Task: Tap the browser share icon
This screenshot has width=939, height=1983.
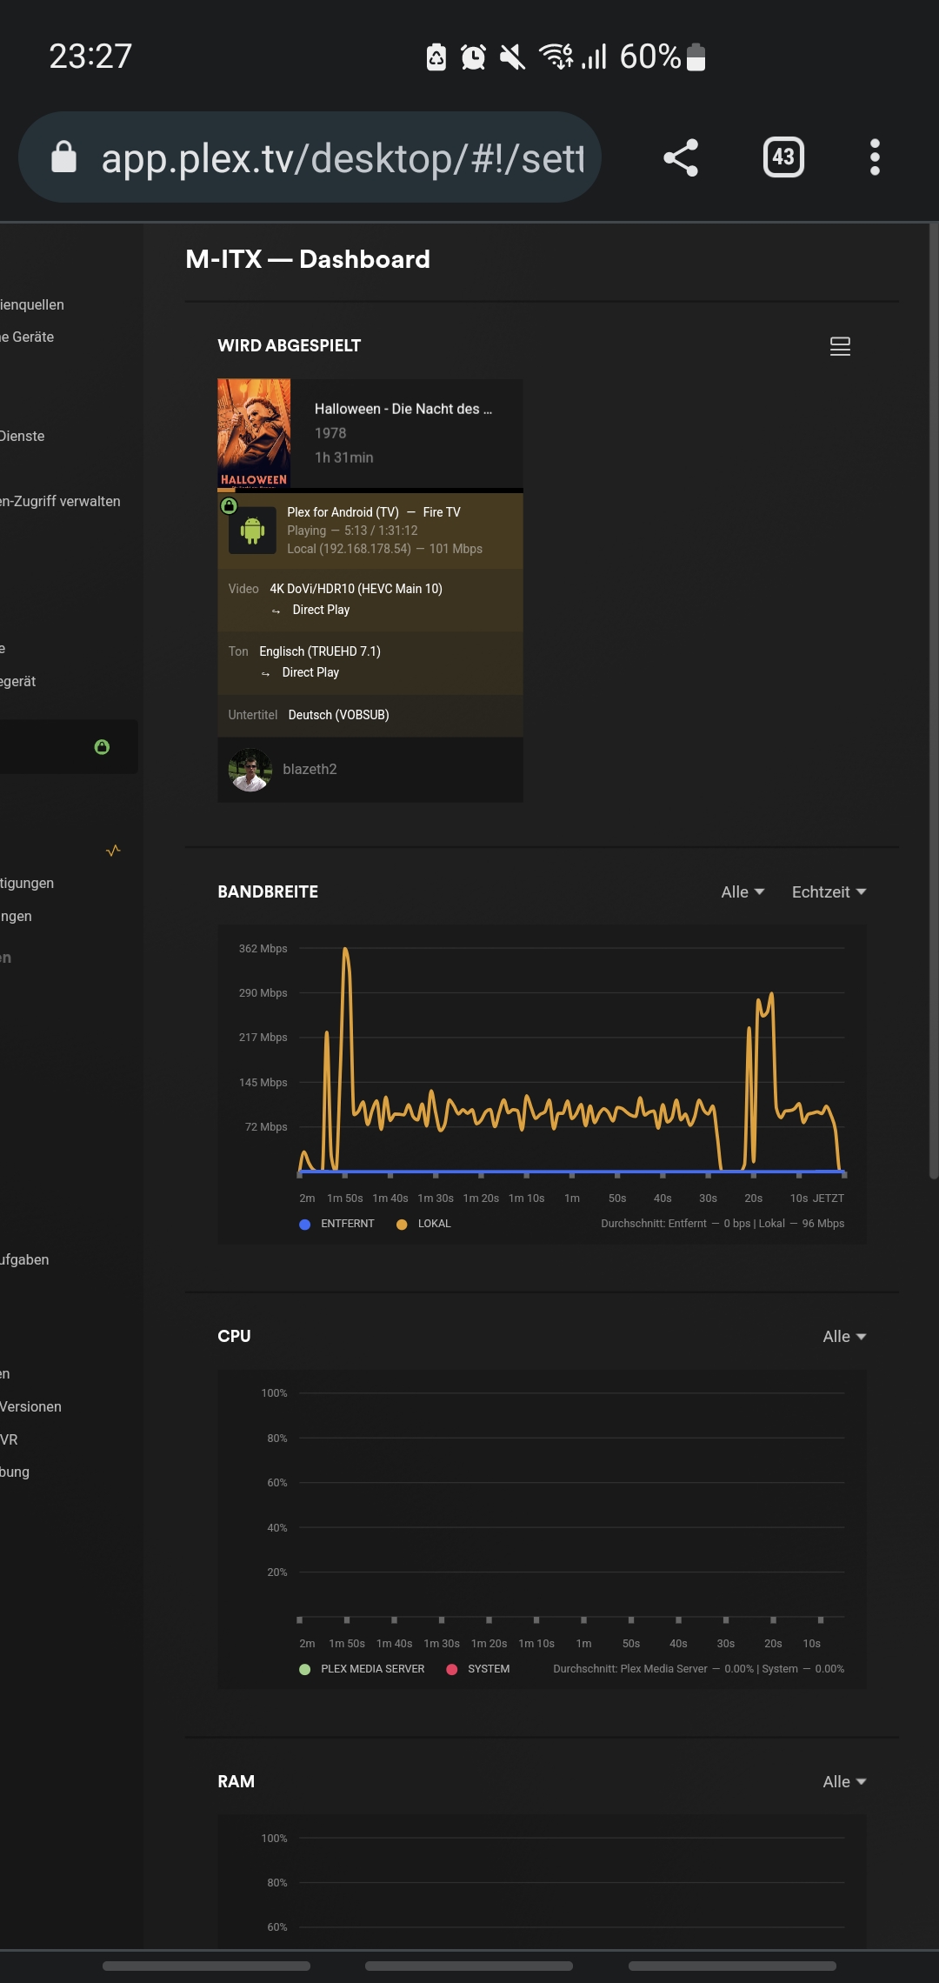Action: (x=681, y=157)
